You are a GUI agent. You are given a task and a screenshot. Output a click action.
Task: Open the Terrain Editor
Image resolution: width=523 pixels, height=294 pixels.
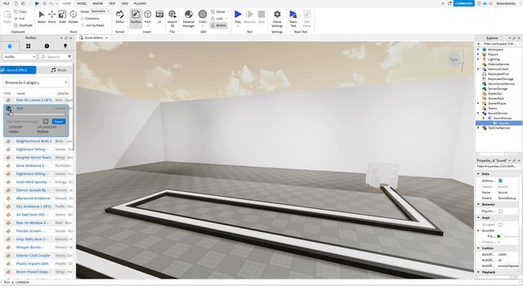(x=120, y=16)
